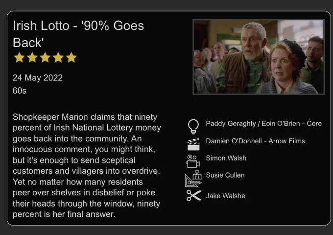
Task: Select Damien O'Donnell - Arrow Films credit
Action: click(x=255, y=141)
